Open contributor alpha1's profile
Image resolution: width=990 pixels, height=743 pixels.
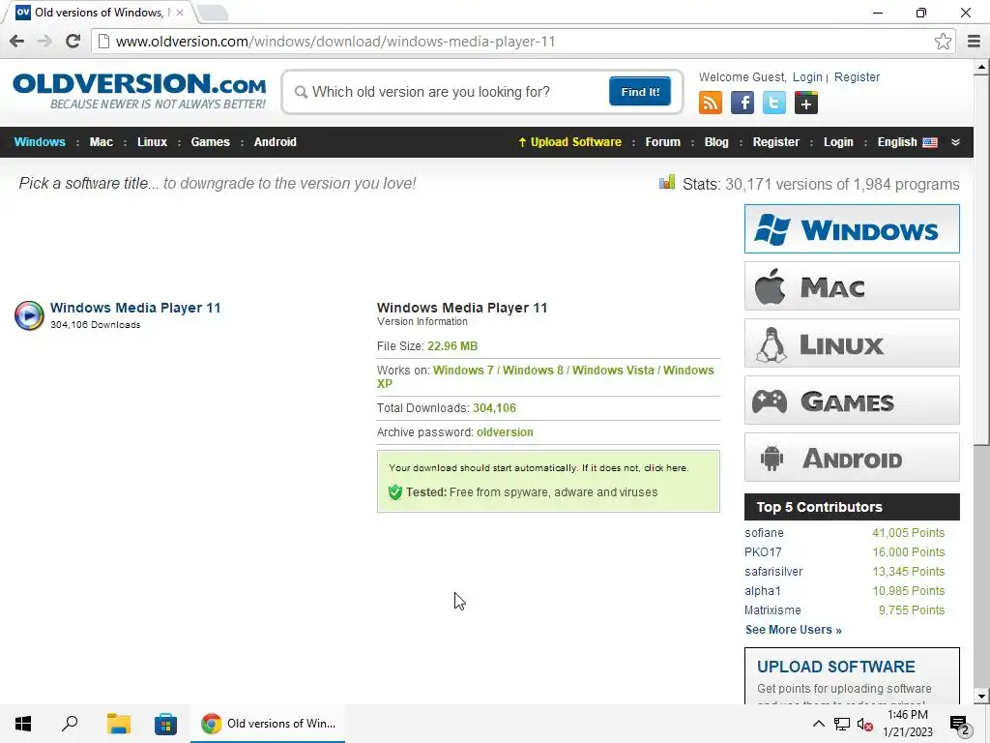point(763,591)
